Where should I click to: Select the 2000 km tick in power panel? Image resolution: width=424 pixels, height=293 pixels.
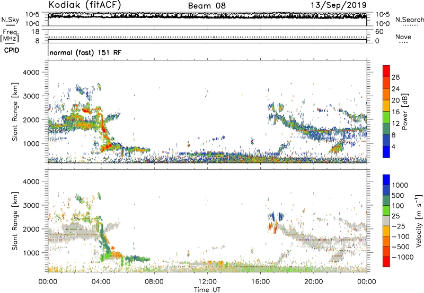click(x=31, y=120)
